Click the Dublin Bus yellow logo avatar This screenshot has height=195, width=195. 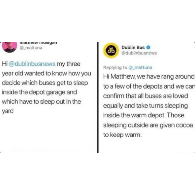coord(111,50)
